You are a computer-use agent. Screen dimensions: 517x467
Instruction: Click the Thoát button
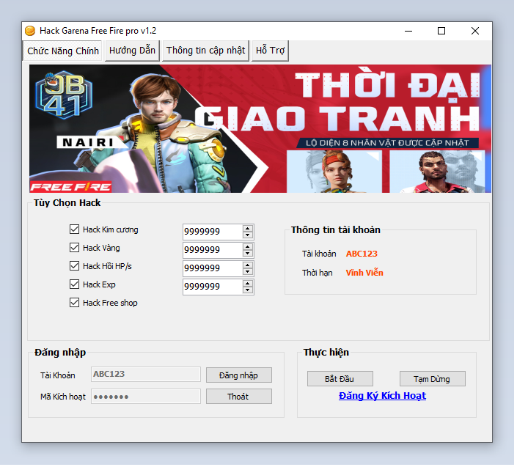tap(238, 397)
